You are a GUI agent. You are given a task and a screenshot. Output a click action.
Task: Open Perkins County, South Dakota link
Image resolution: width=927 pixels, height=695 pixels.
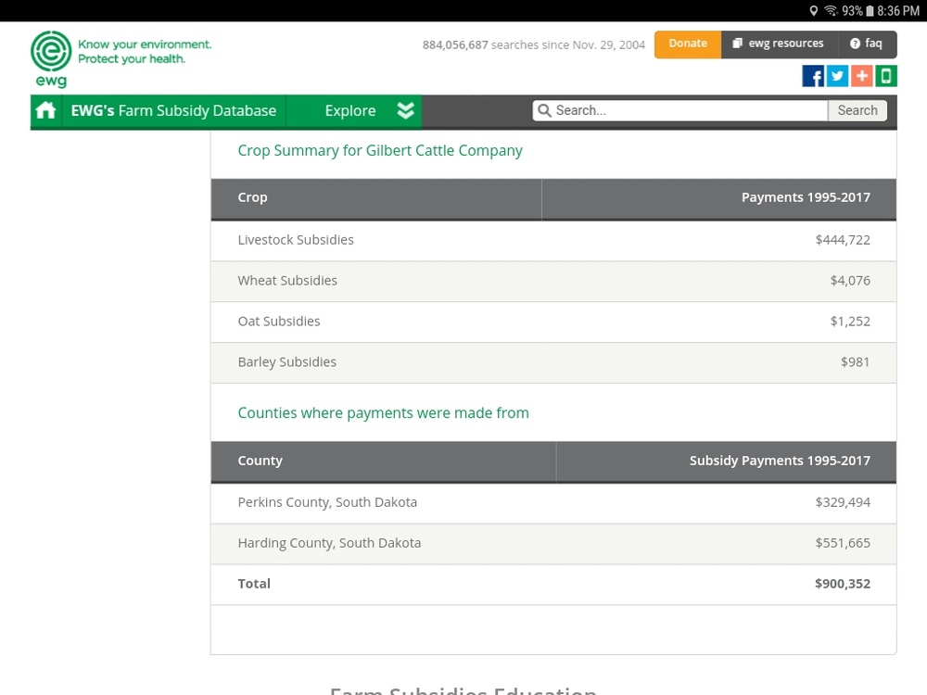[x=327, y=502]
